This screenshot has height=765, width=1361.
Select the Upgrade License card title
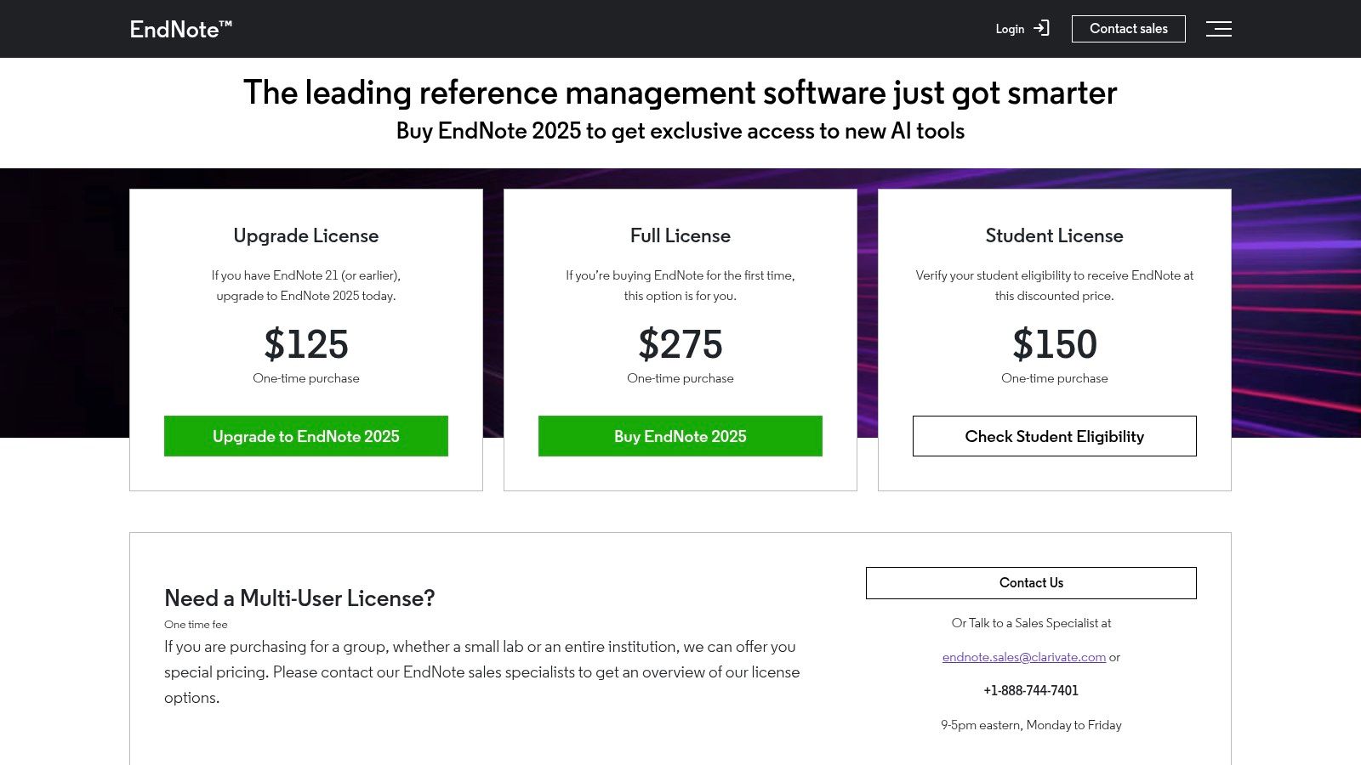coord(306,235)
